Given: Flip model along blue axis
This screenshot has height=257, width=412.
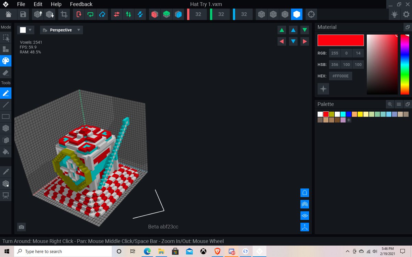Looking at the screenshot, I should point(140,14).
